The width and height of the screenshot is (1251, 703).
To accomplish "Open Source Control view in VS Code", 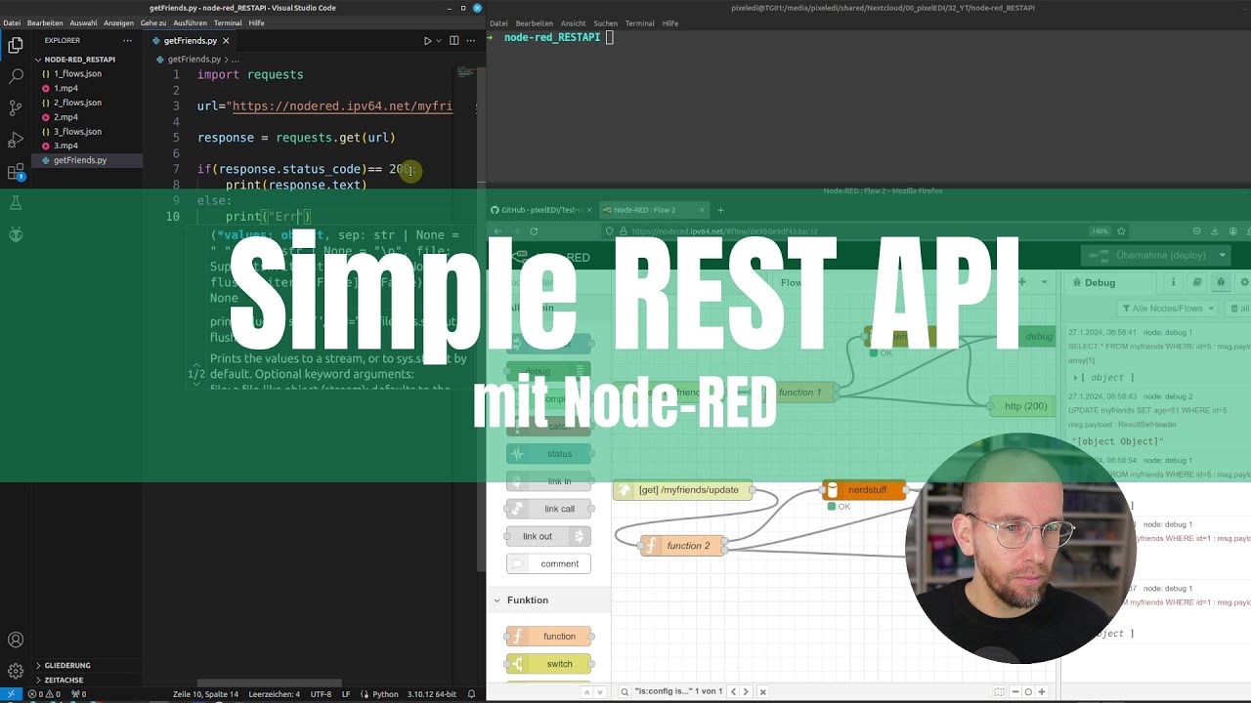I will point(15,107).
